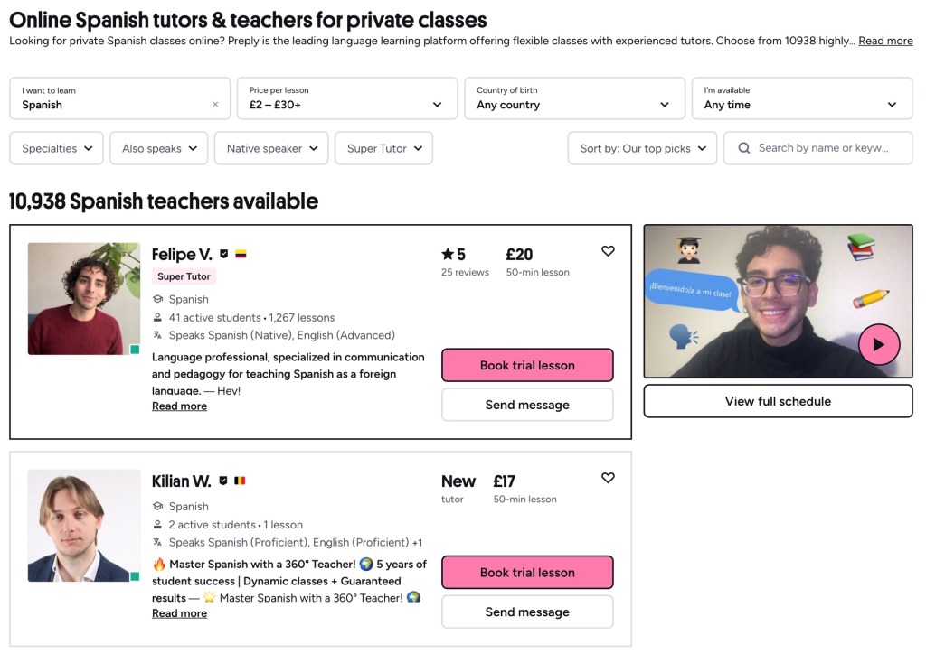Open the Native speaker filter
This screenshot has width=926, height=654.
tap(271, 148)
